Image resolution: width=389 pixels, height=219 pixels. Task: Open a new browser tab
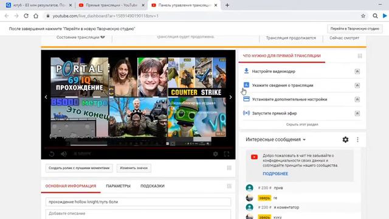[x=227, y=5]
